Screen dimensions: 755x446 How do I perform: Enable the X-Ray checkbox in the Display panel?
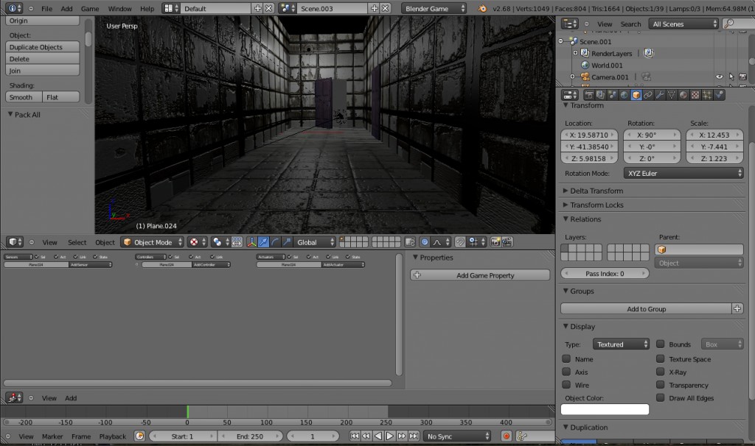[x=660, y=372]
